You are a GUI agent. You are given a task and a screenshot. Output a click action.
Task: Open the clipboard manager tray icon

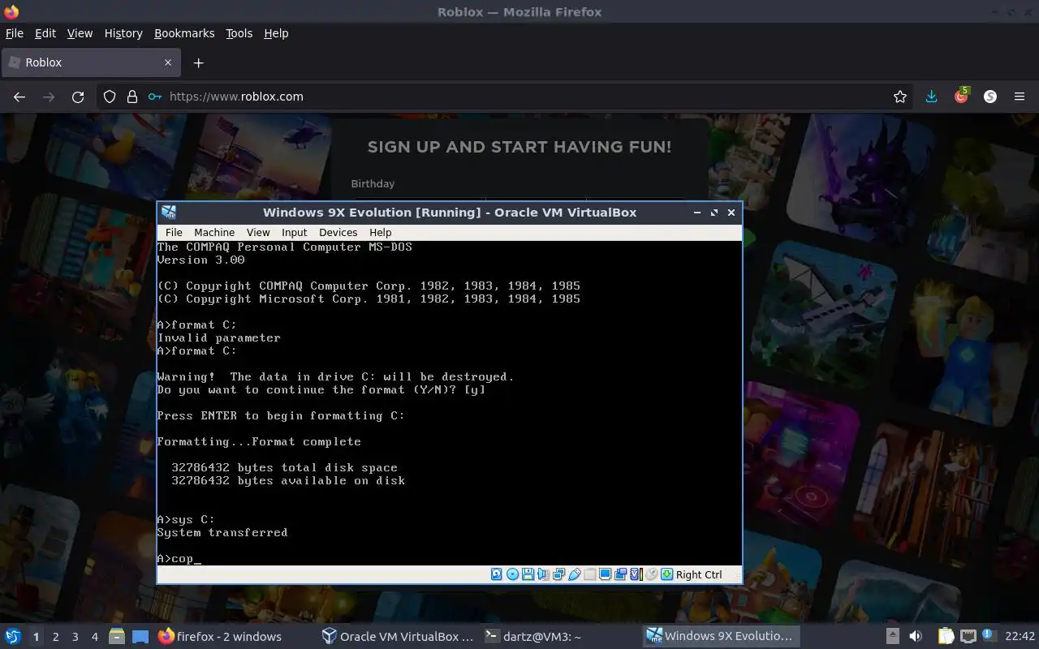pyautogui.click(x=946, y=637)
